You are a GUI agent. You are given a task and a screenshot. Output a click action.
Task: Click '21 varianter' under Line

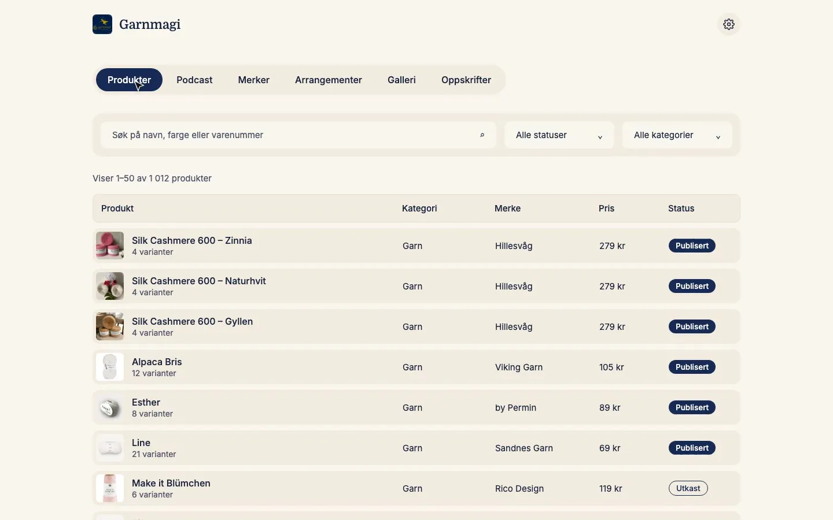pos(154,454)
